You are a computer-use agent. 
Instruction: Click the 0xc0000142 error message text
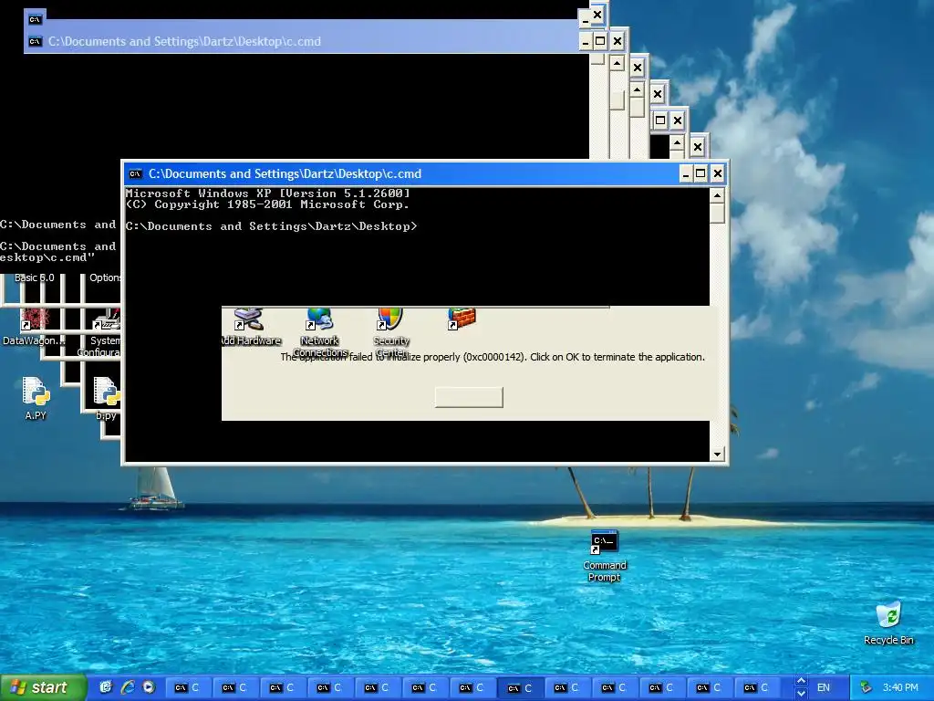(493, 357)
